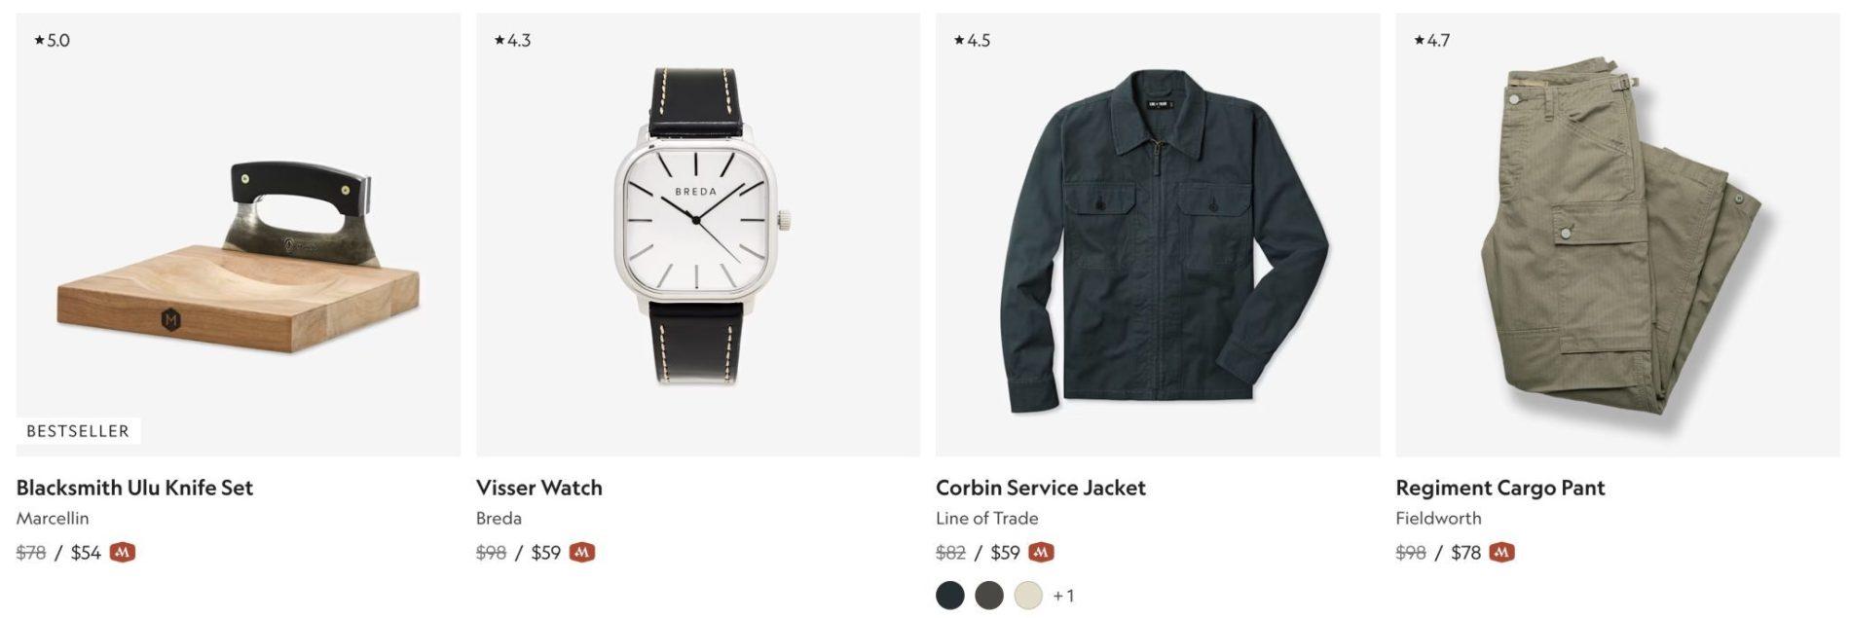This screenshot has height=618, width=1850.
Task: Open the Corbin Service Jacket title link
Action: point(1040,488)
